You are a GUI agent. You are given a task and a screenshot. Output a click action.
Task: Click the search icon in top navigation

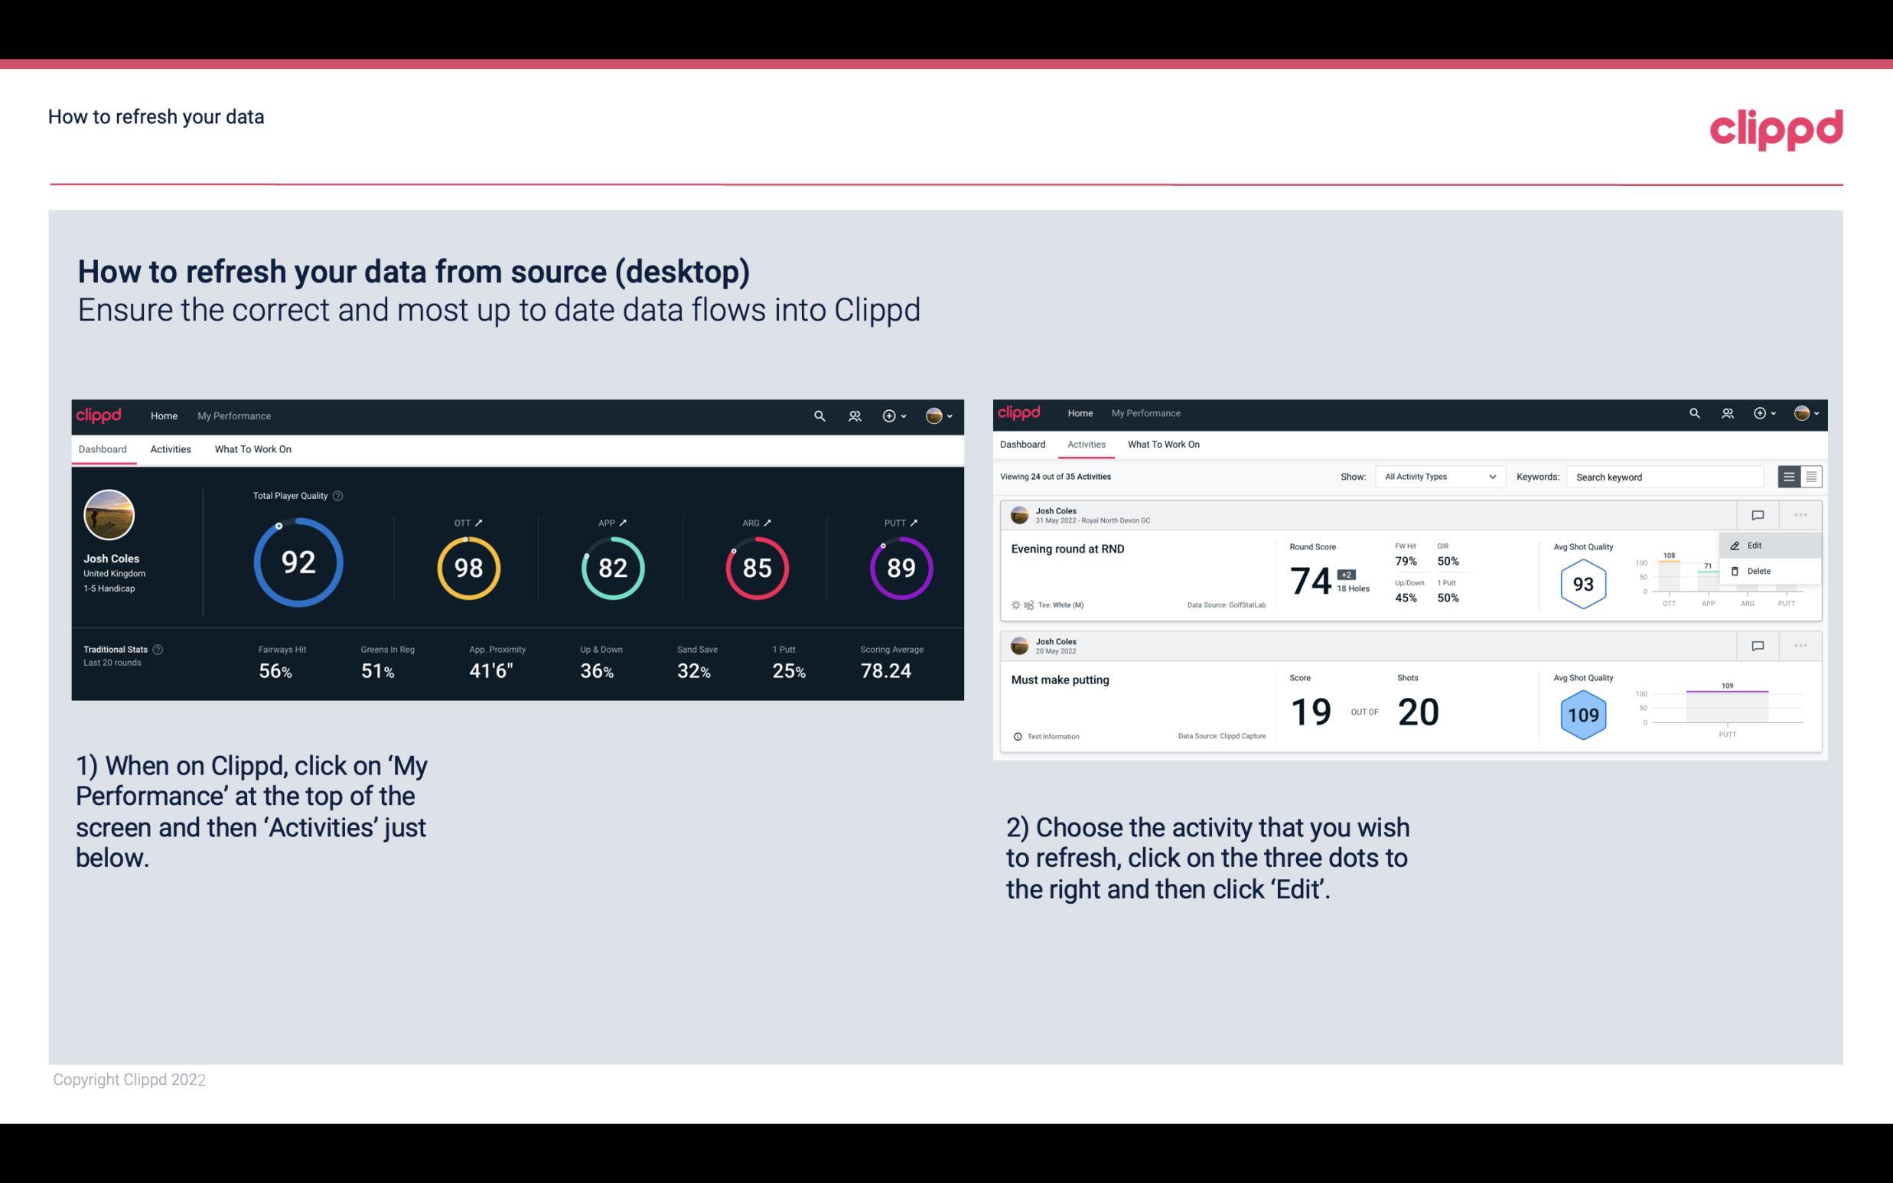[819, 416]
